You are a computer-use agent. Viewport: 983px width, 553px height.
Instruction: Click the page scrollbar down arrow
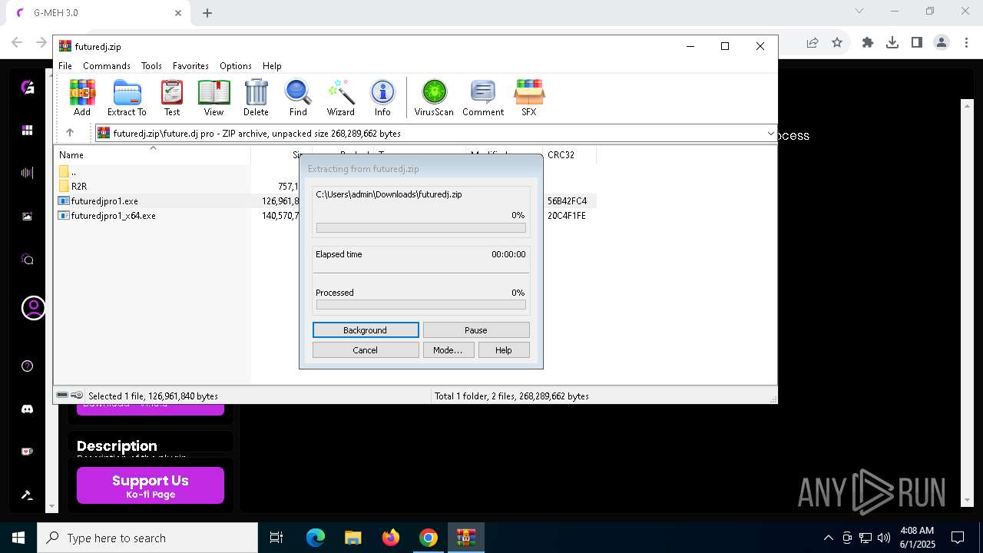[x=967, y=502]
